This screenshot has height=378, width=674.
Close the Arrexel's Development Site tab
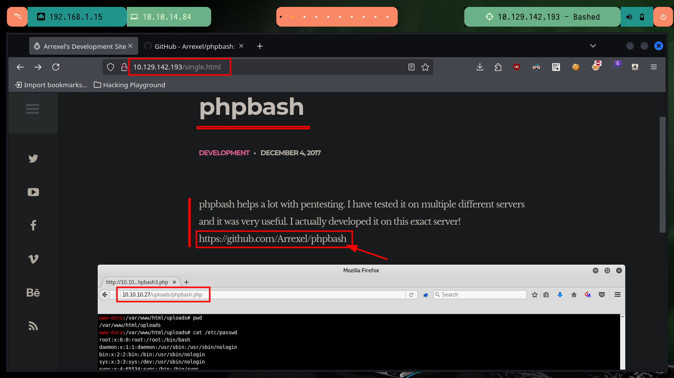(130, 46)
